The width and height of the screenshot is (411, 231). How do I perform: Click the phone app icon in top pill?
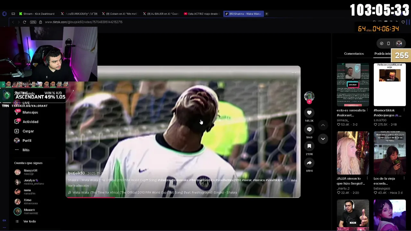pos(389,43)
